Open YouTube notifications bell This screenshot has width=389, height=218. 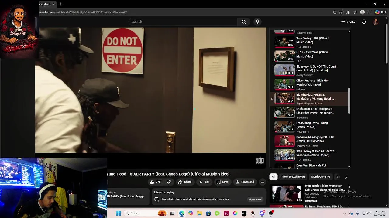(x=364, y=22)
